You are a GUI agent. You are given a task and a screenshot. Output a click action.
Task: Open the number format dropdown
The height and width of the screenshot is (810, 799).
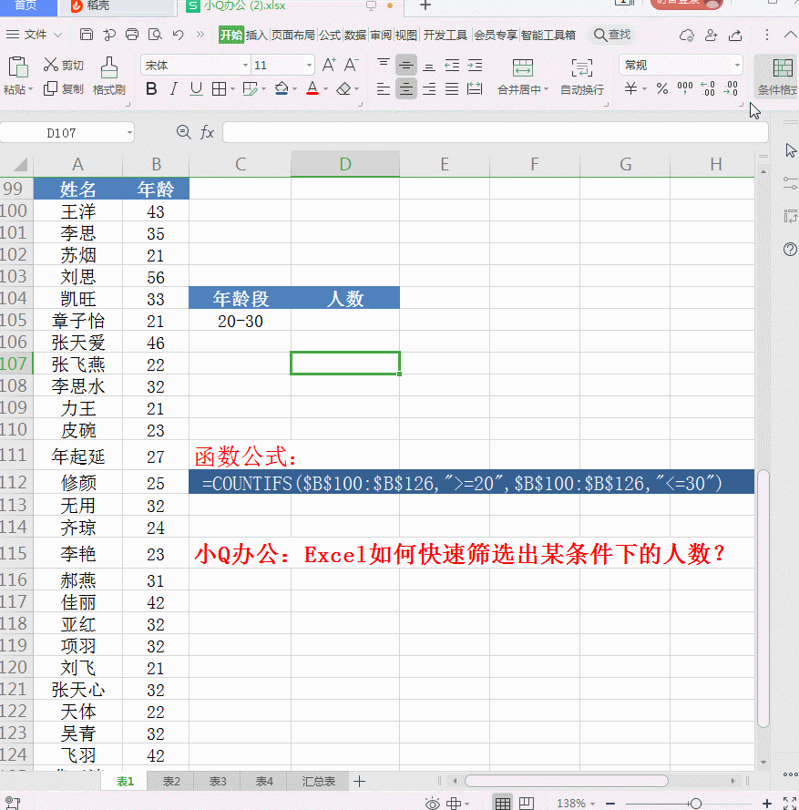[737, 65]
